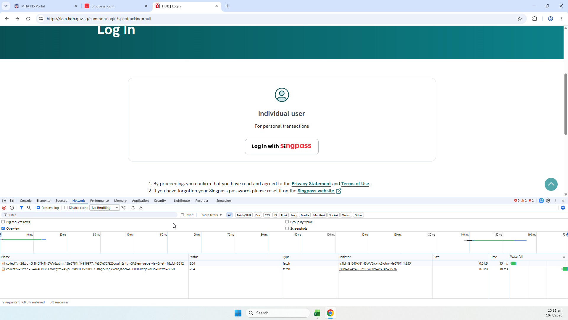Go back to previous page
Screen dimensions: 568x320
point(7,19)
